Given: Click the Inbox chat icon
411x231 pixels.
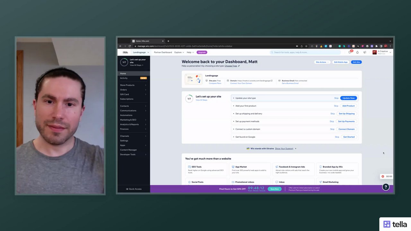Looking at the screenshot, I should [x=277, y=182].
